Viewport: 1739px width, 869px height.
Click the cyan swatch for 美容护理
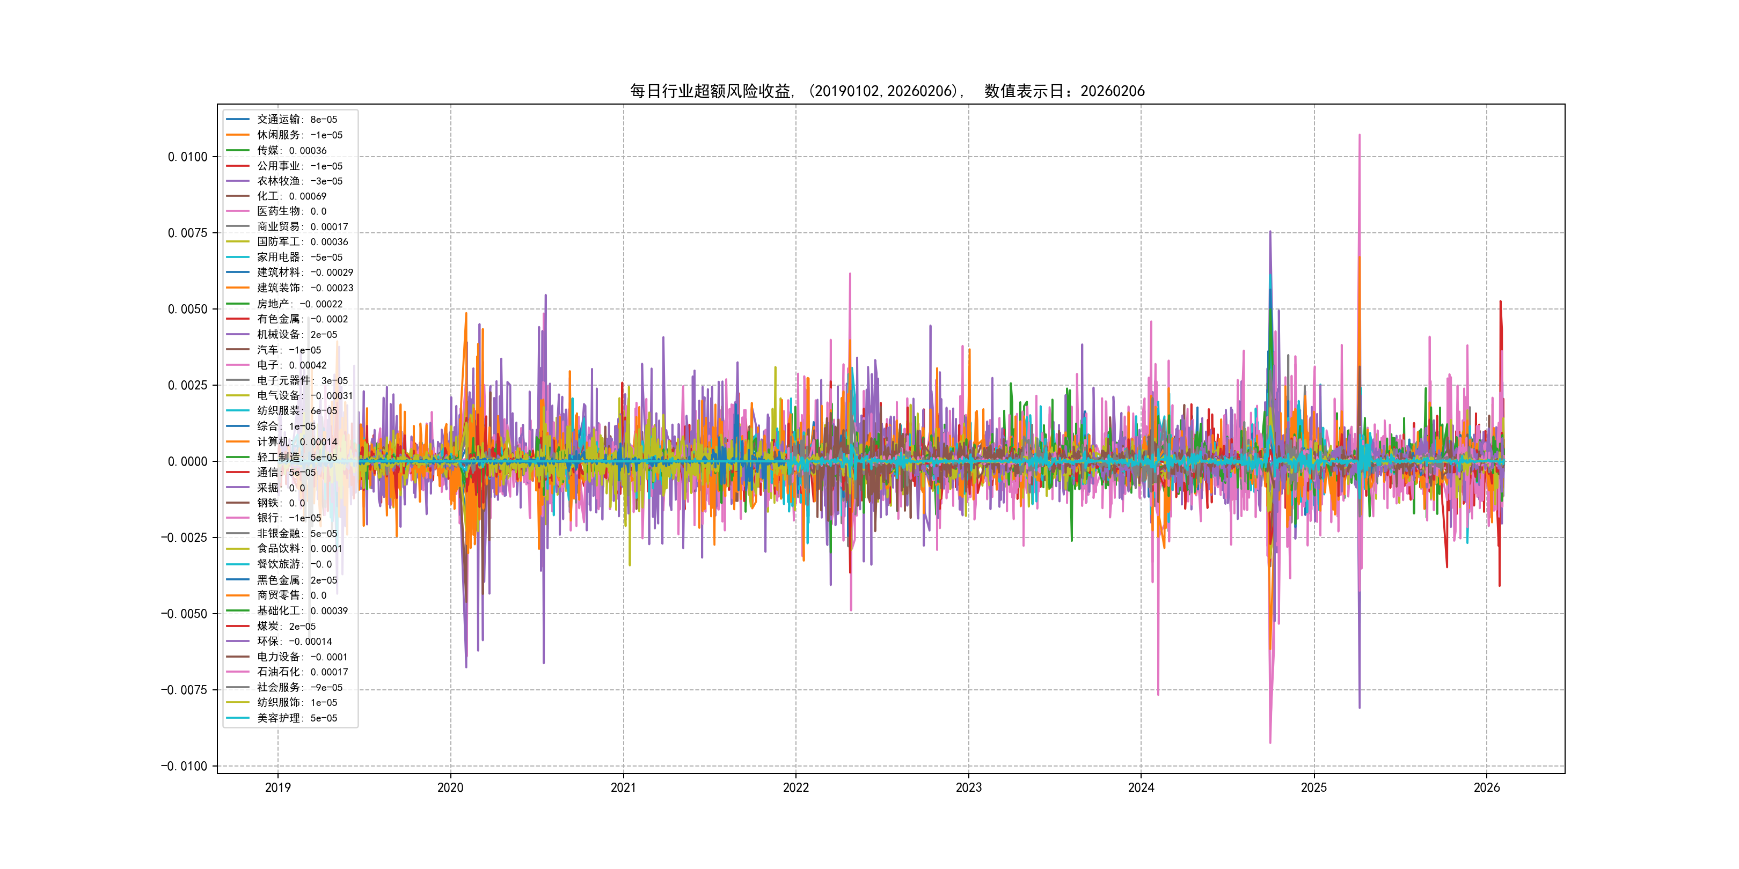click(x=238, y=718)
